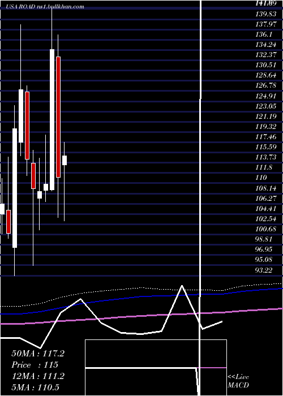Click the 132.37 price axis label

[266, 55]
